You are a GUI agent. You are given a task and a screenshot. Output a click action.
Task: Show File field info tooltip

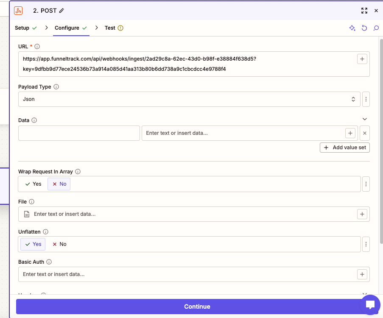[x=31, y=201]
